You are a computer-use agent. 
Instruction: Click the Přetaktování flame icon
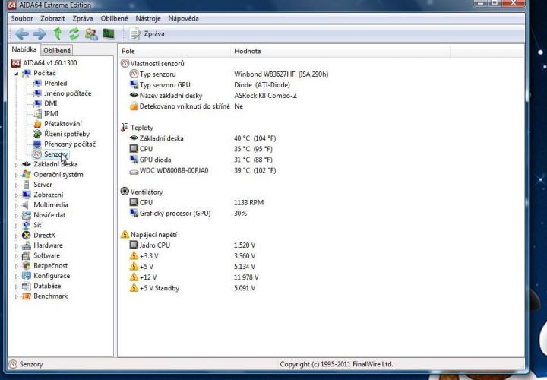pos(37,124)
